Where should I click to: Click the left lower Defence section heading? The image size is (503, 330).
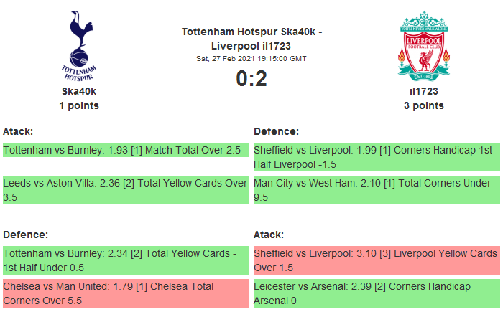25,235
